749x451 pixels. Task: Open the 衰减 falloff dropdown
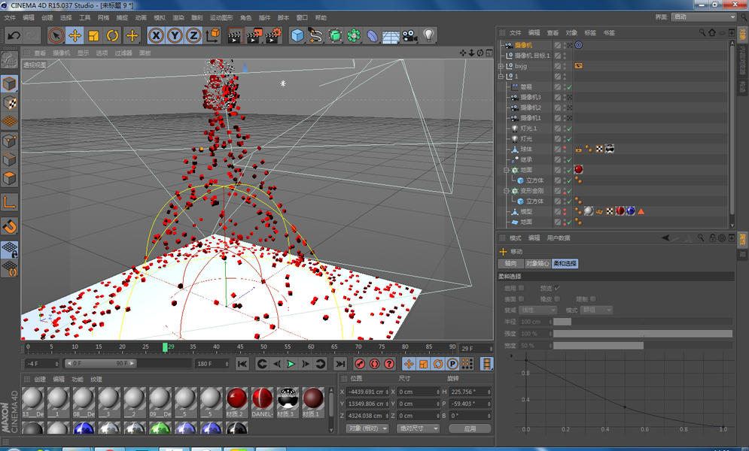point(538,310)
